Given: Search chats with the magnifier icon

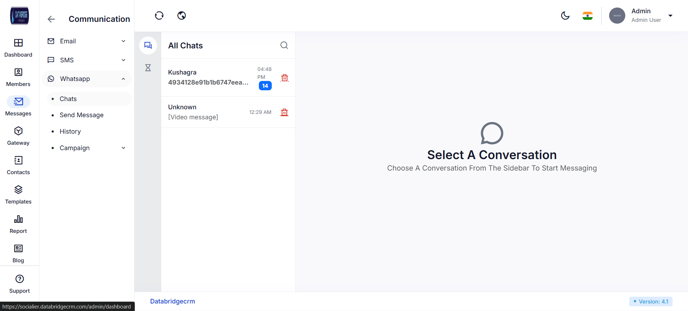Looking at the screenshot, I should (x=284, y=45).
